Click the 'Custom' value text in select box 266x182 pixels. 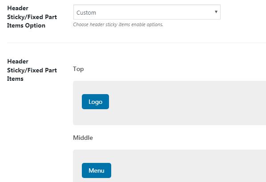(86, 13)
